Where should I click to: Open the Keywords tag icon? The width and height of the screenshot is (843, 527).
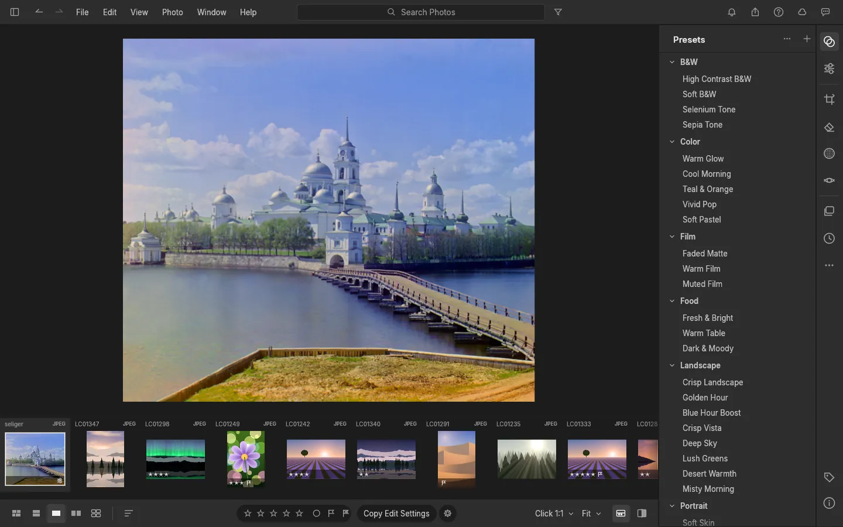coord(829,477)
